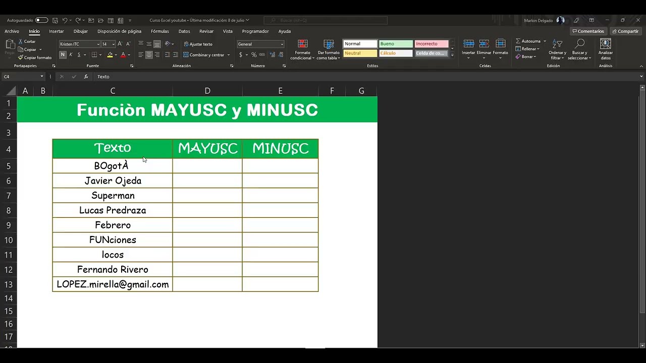This screenshot has width=646, height=363.
Task: Switch to the Datos tab
Action: pyautogui.click(x=184, y=31)
